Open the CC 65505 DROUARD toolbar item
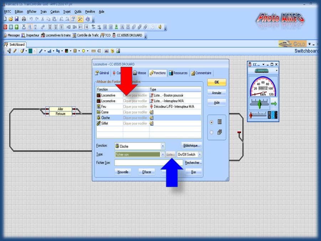The image size is (321, 241). (x=127, y=35)
